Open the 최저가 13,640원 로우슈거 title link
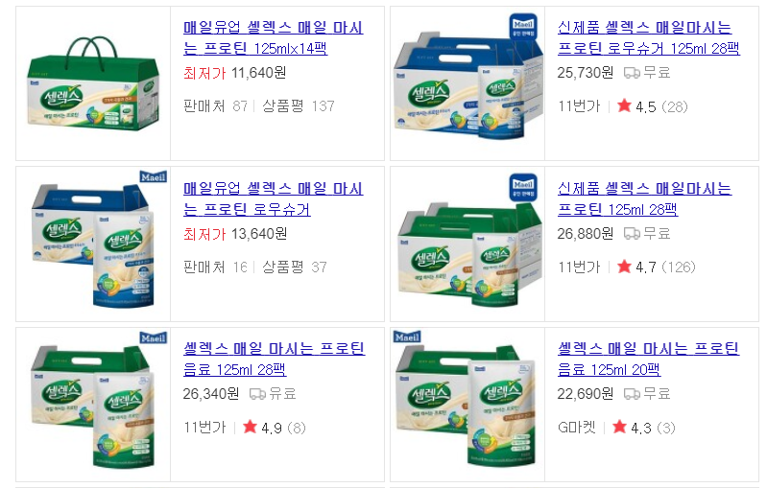Viewport: 767px width, 488px height. click(273, 198)
